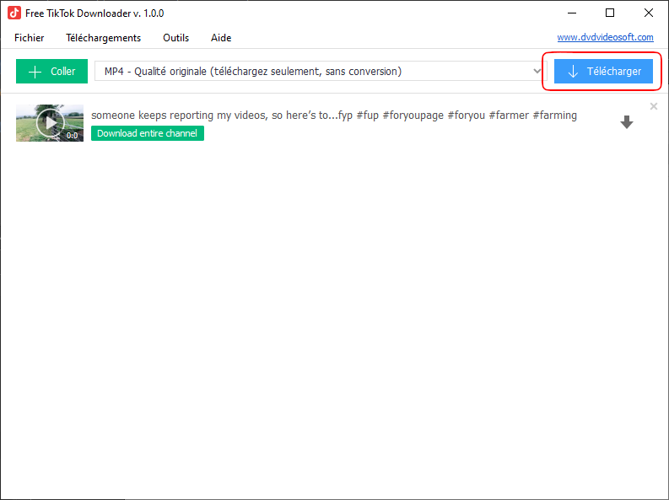Open the MP4 Qualité originale format box
The width and height of the screenshot is (669, 500).
point(312,72)
